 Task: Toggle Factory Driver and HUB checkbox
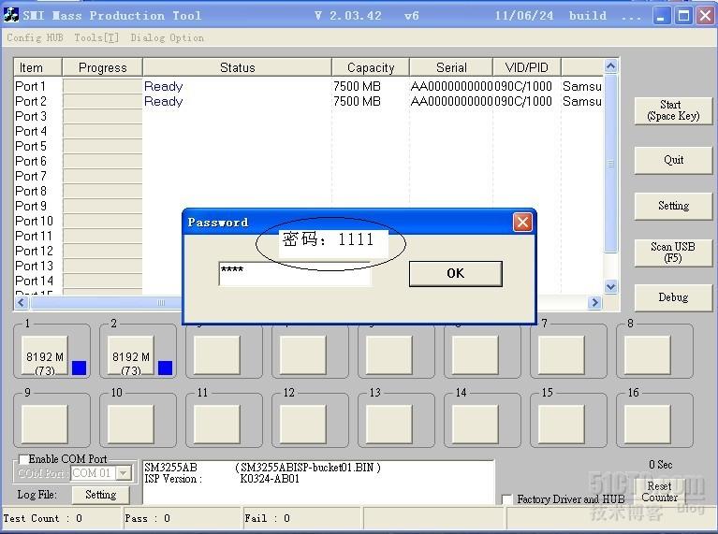pos(507,499)
